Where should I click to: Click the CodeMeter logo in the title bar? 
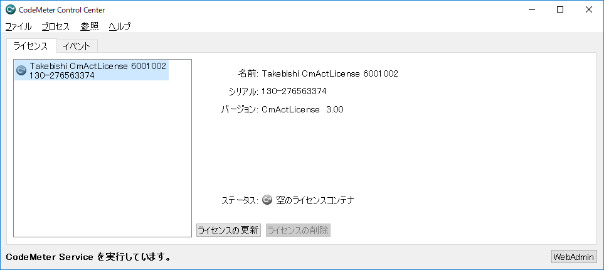[10, 9]
